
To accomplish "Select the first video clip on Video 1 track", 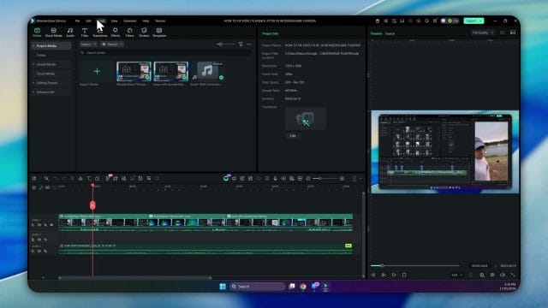I will [104, 222].
